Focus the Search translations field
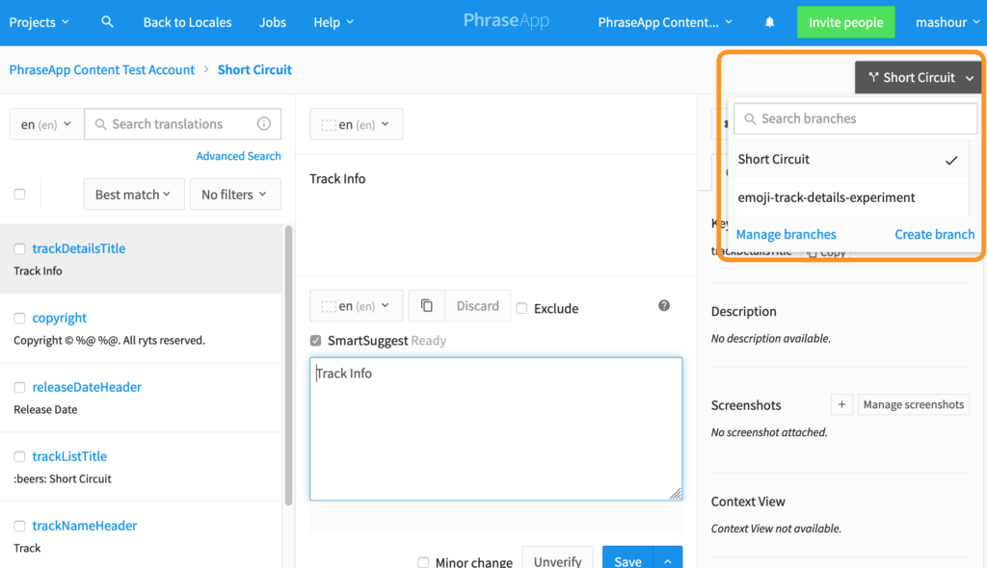The height and width of the screenshot is (568, 987). coord(182,124)
